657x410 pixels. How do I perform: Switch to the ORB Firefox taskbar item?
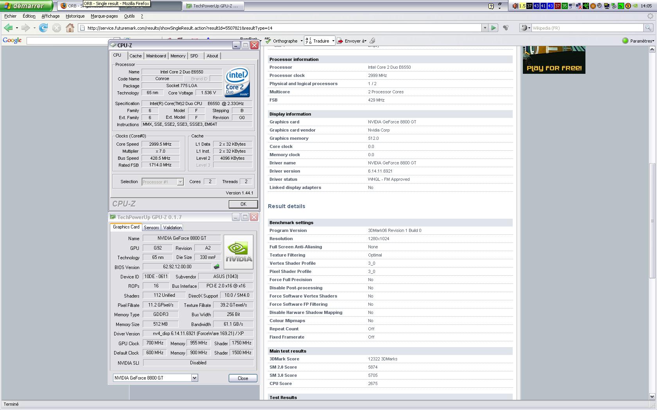click(x=70, y=6)
